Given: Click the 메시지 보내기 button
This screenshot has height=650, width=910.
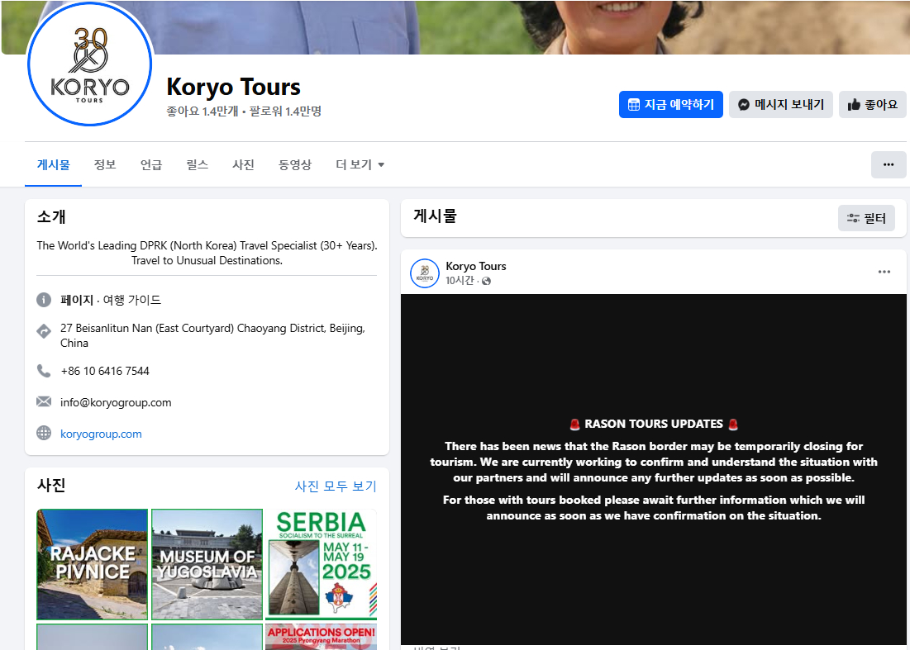Looking at the screenshot, I should coord(780,105).
